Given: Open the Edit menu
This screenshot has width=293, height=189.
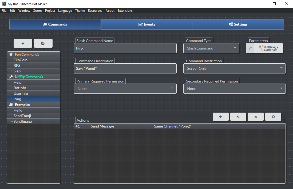Looking at the screenshot, I should coord(12,11).
